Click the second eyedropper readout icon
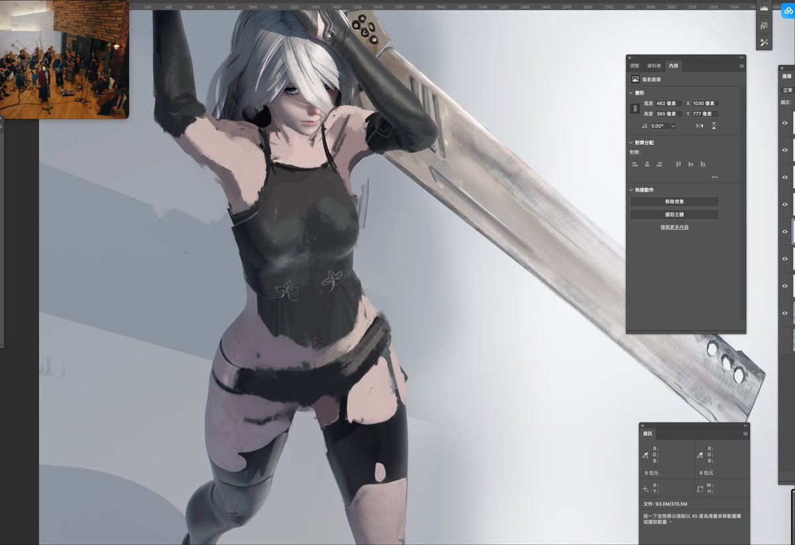Viewport: 795px width, 545px height. click(701, 455)
